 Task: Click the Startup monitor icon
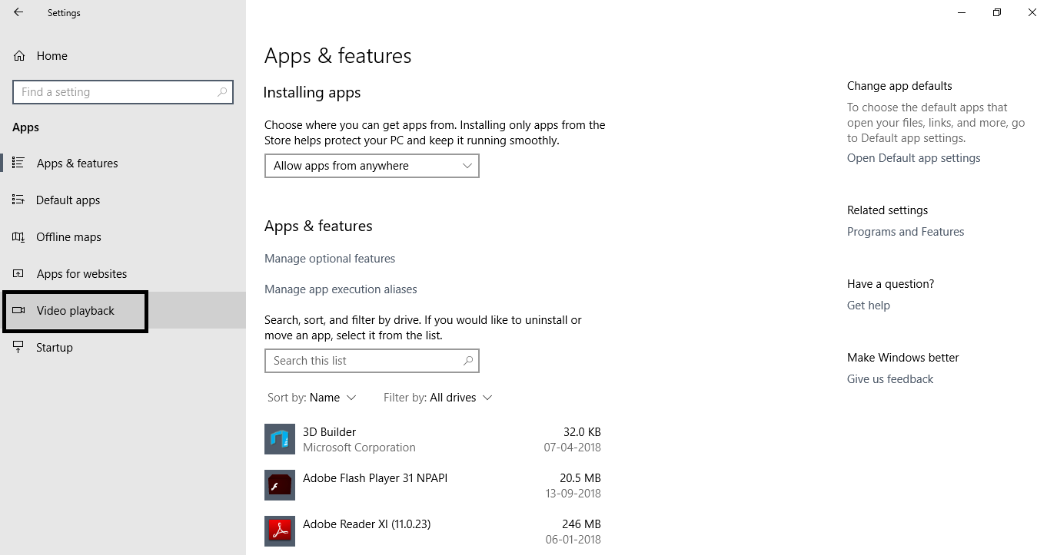(x=18, y=347)
